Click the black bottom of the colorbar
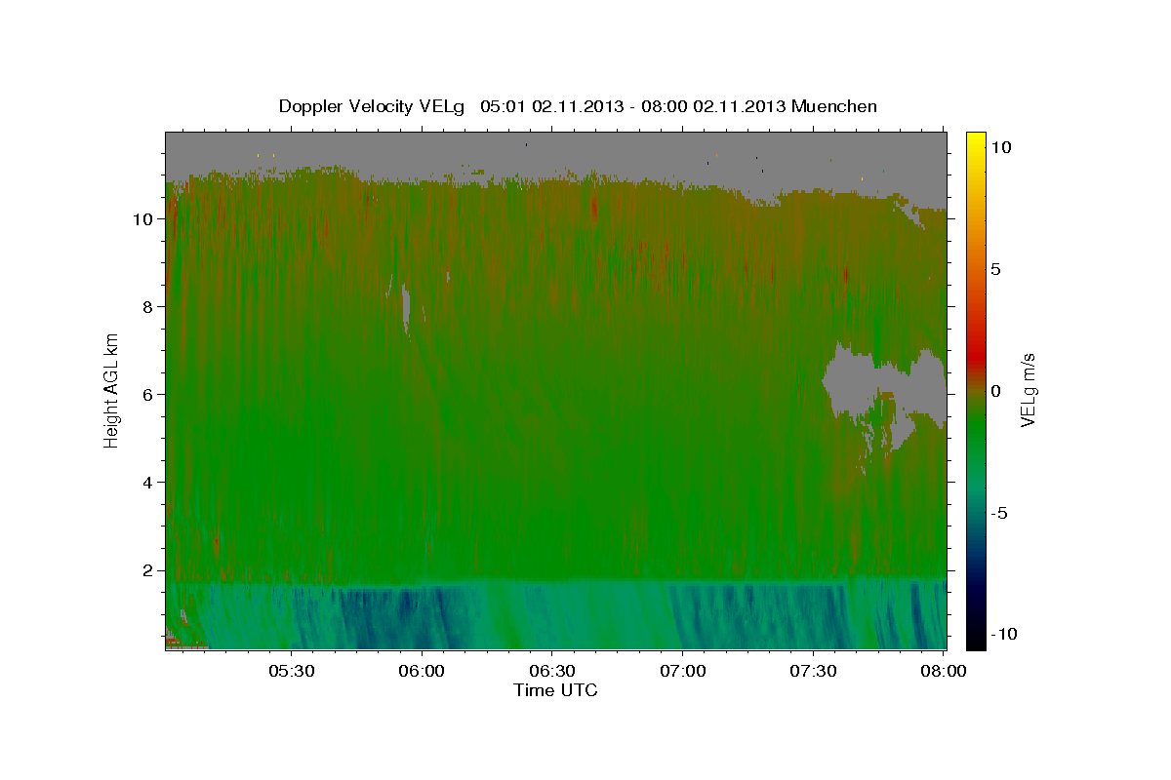1171x780 pixels. tap(976, 642)
